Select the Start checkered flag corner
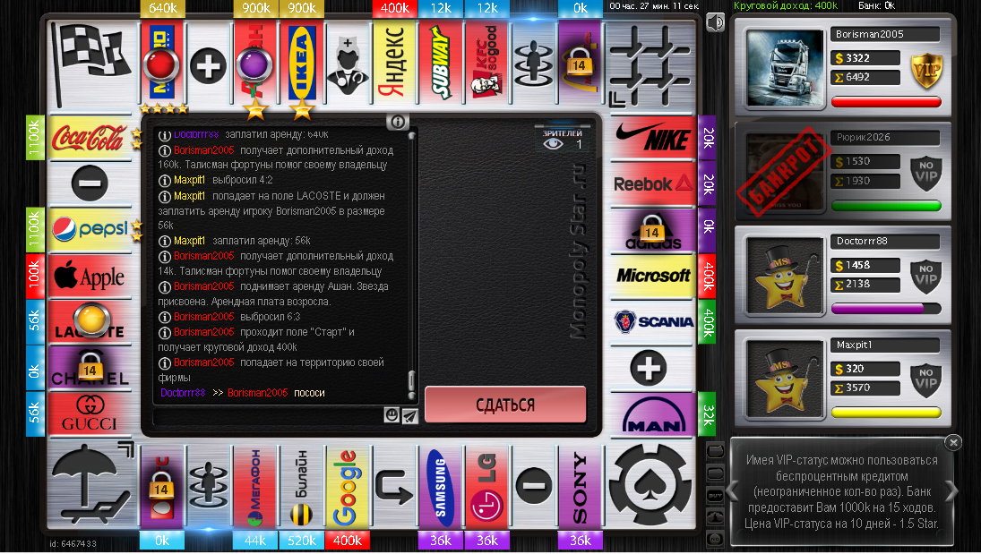Image resolution: width=981 pixels, height=554 pixels. tap(91, 64)
